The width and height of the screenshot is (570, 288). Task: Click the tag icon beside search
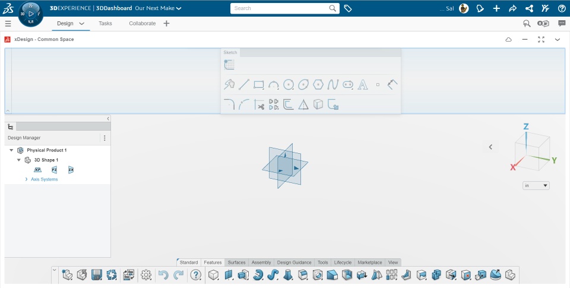pos(348,8)
